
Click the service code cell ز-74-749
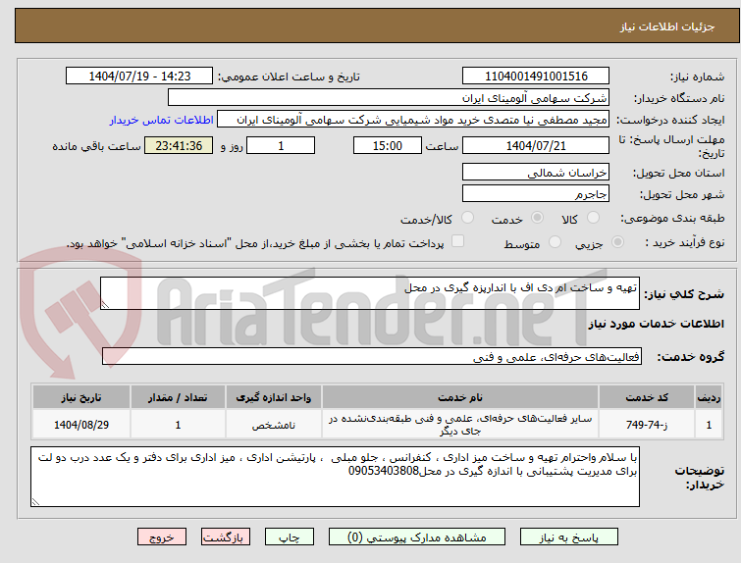point(646,425)
